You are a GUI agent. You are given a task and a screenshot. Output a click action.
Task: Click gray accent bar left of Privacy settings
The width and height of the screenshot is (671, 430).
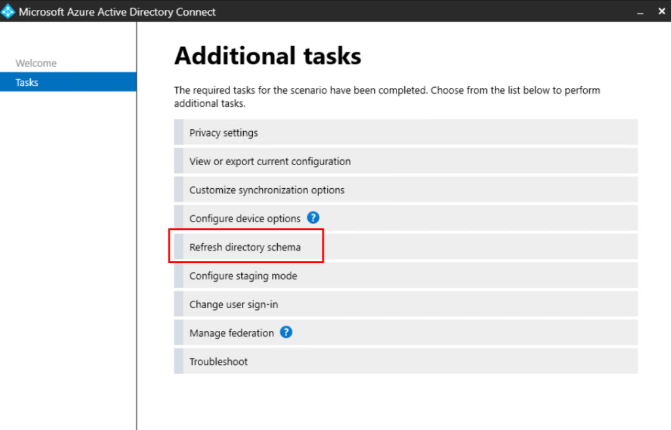click(178, 132)
